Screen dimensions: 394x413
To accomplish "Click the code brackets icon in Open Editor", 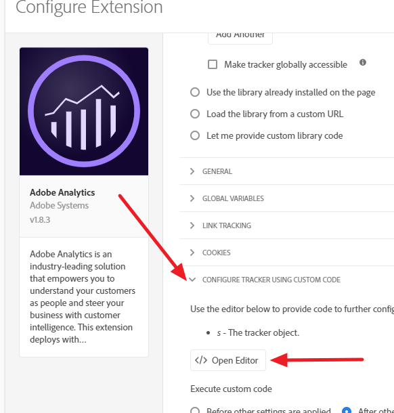I will (x=201, y=360).
